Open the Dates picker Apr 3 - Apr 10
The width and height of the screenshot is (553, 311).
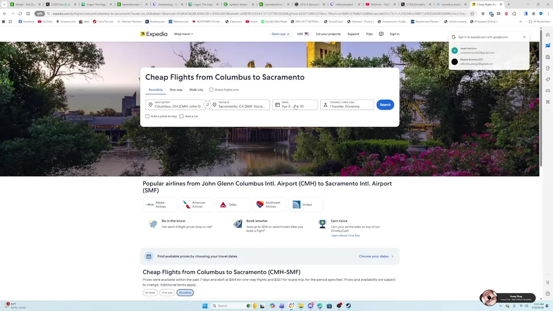pos(295,105)
